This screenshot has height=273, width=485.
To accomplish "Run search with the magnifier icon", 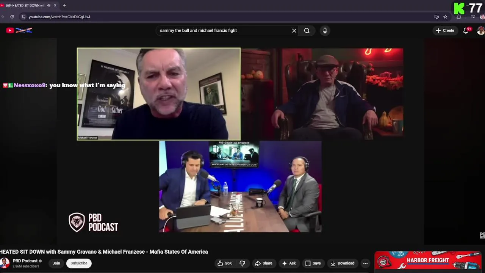I will (x=307, y=30).
